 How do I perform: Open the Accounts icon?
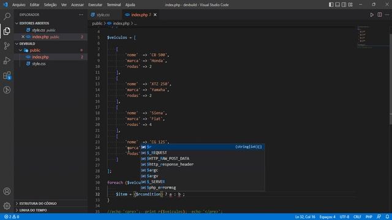coord(7,191)
